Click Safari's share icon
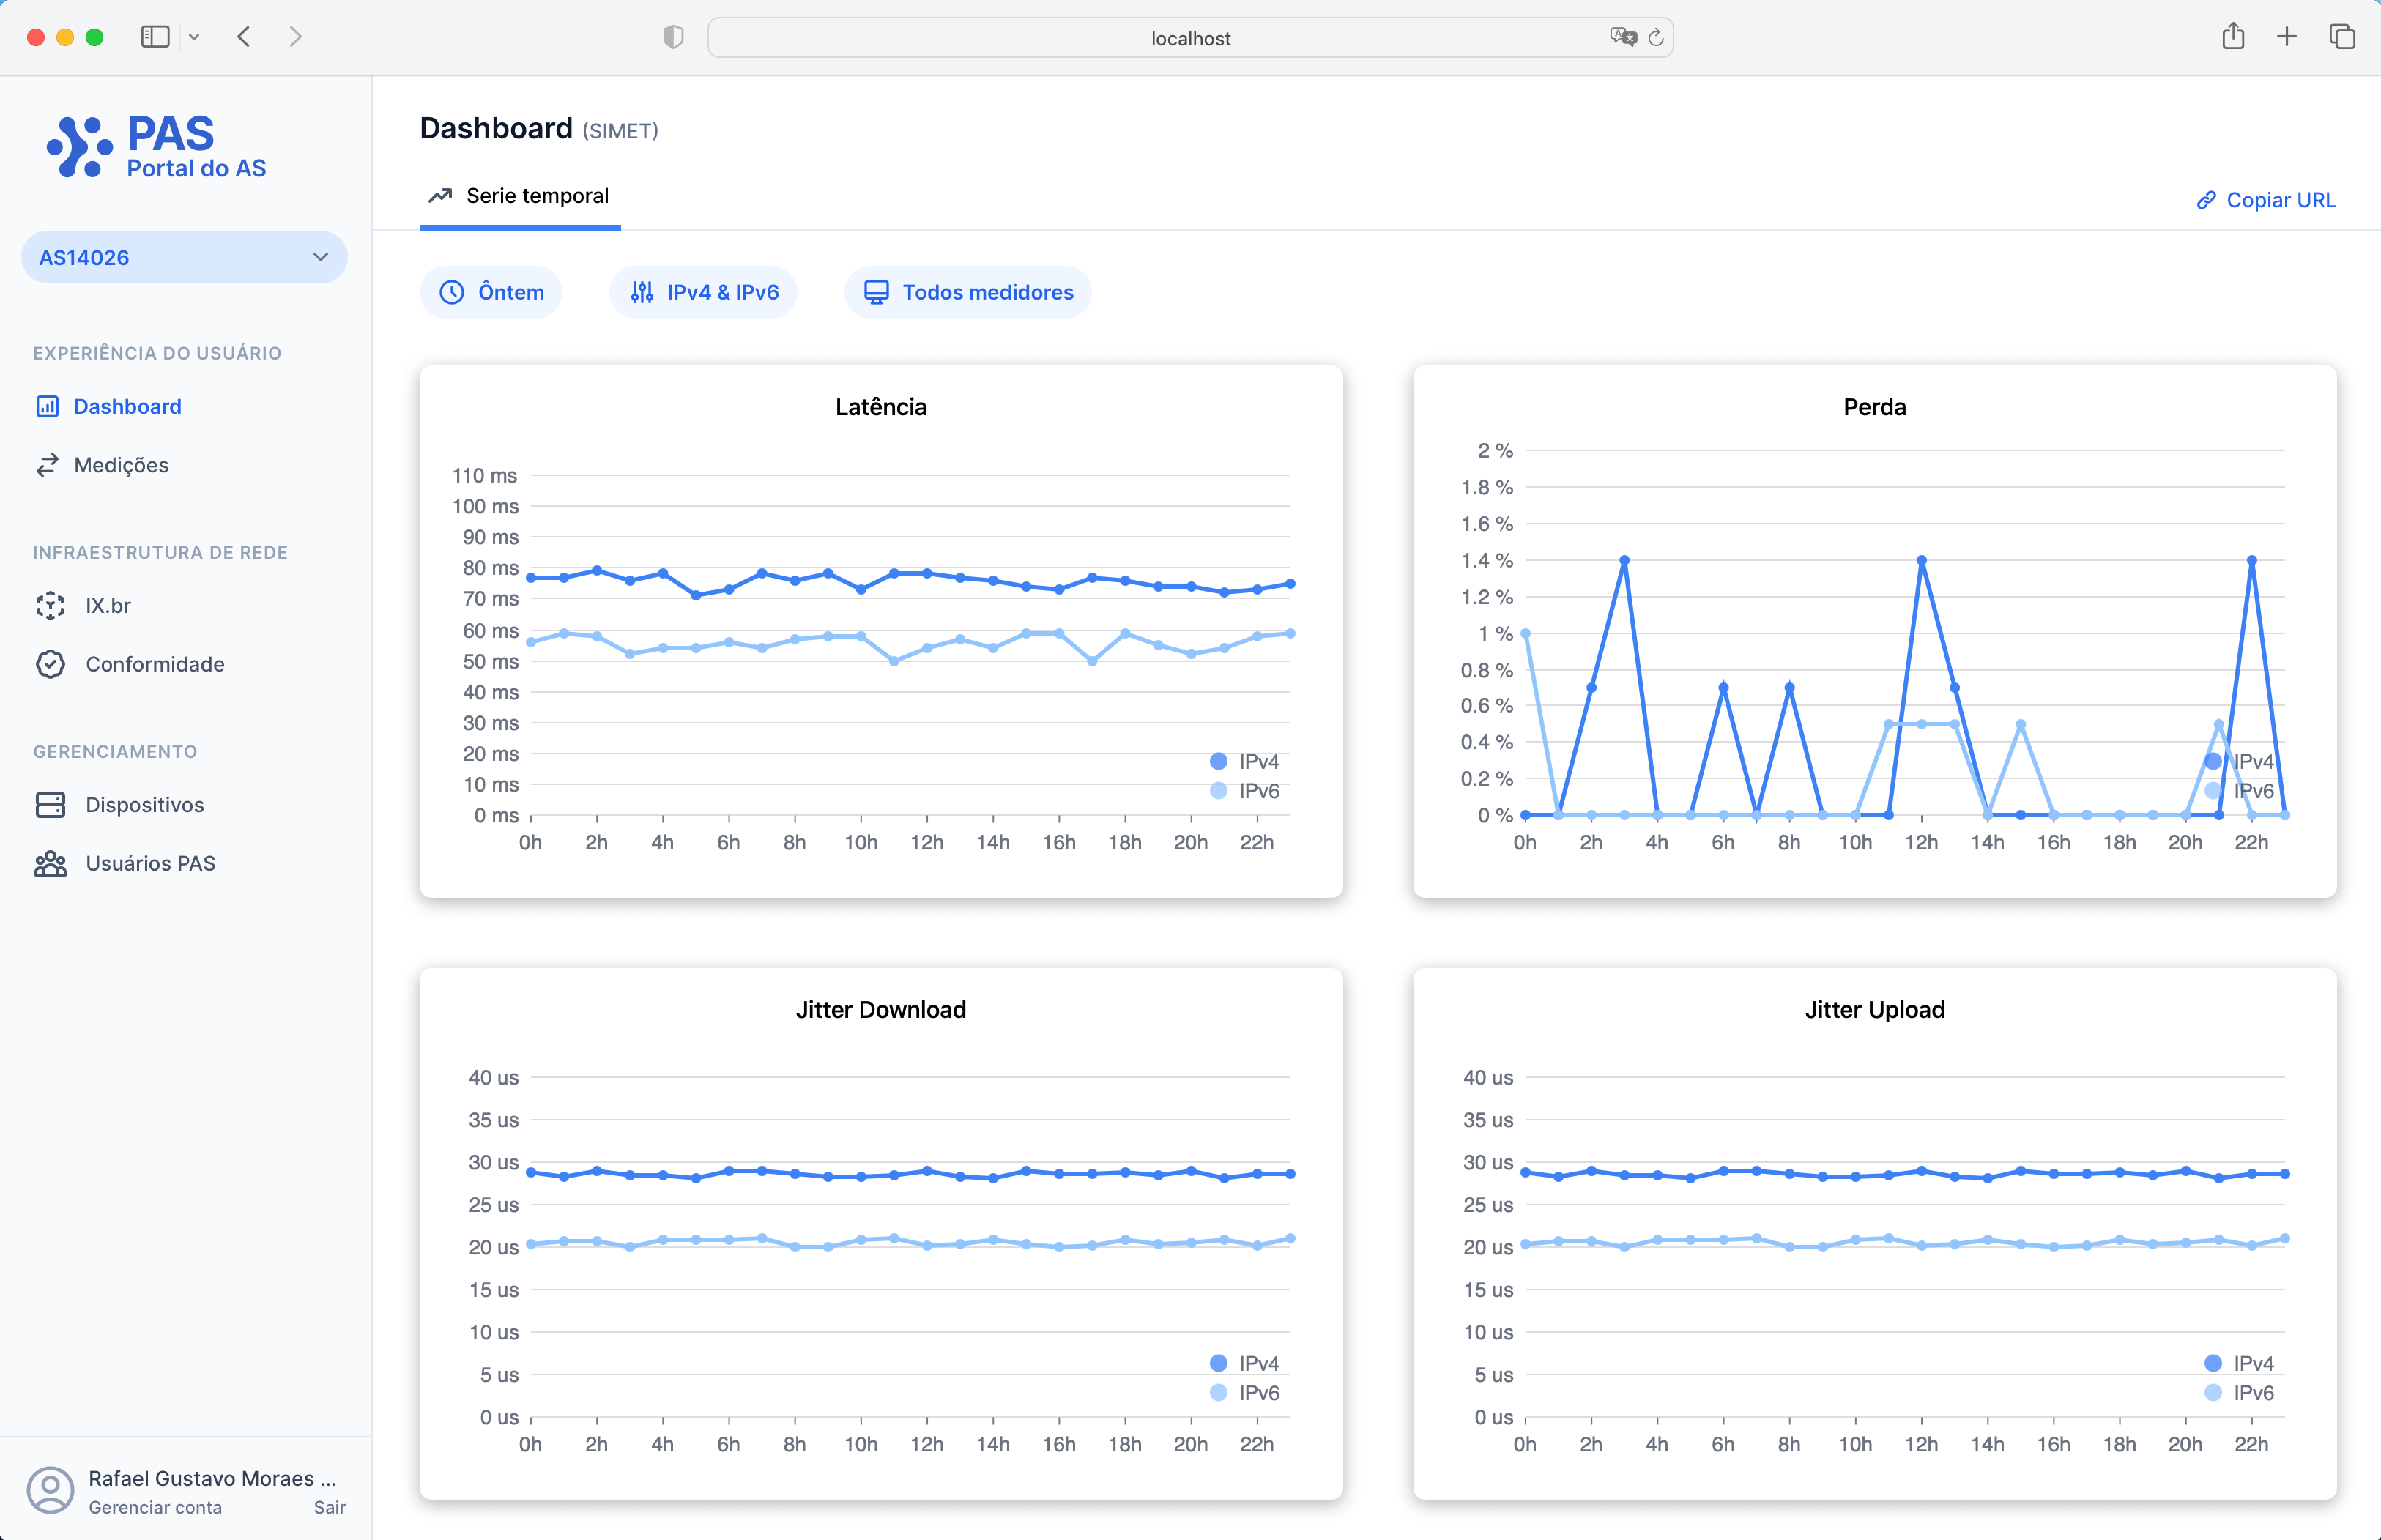 tap(2233, 38)
